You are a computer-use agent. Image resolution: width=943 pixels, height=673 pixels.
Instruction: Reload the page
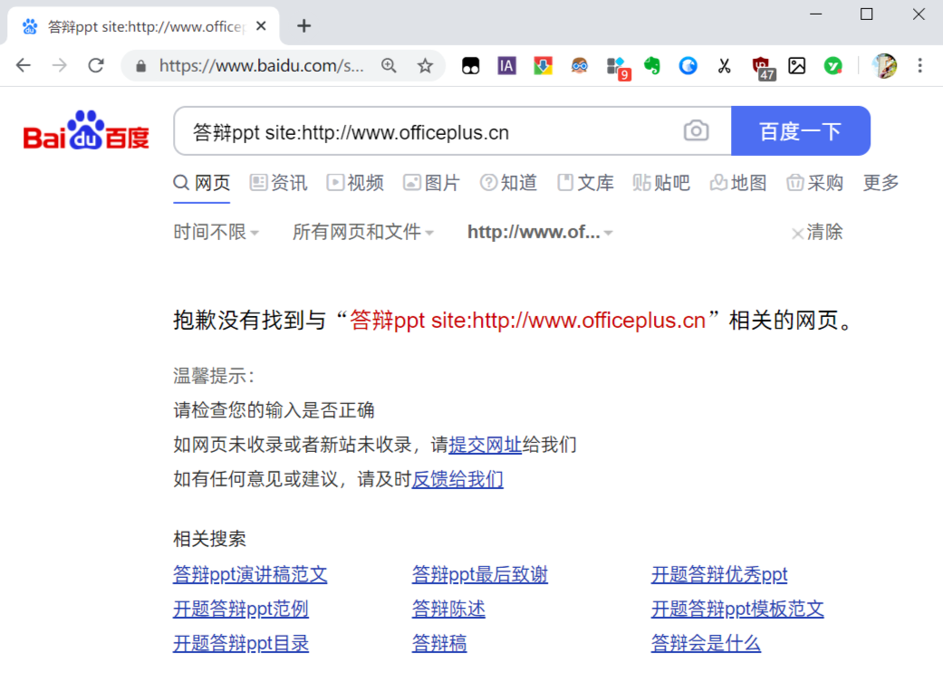[97, 65]
